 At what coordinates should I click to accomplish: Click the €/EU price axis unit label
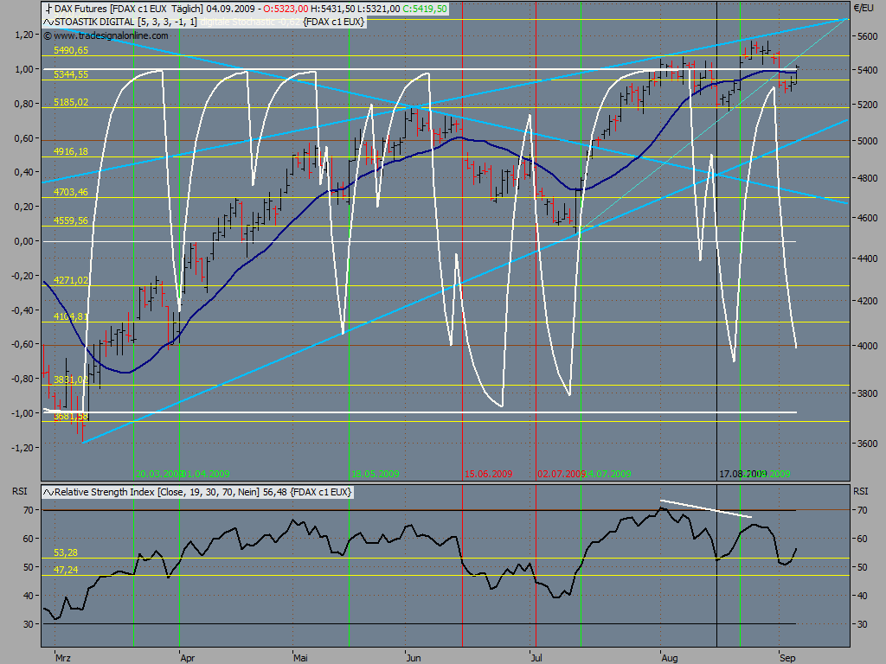click(x=864, y=8)
